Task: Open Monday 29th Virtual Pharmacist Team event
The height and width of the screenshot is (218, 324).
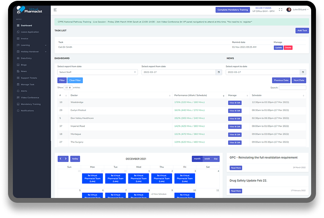Action: pos(92,178)
